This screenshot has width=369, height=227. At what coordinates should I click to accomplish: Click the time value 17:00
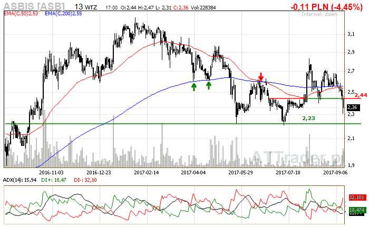pos(111,8)
